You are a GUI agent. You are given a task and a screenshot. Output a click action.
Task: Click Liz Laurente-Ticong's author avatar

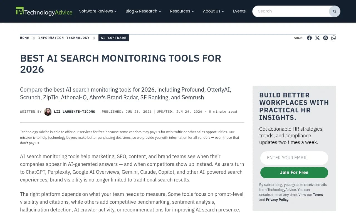48,112
